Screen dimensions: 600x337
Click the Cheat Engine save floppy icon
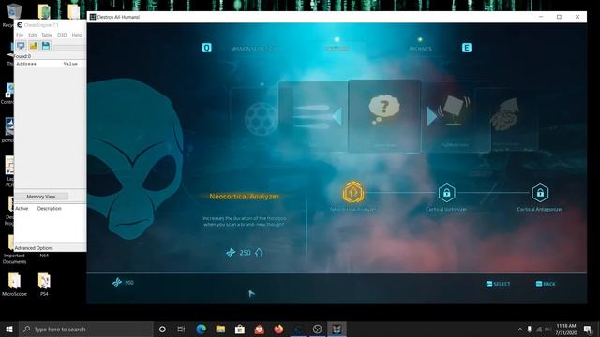coord(46,46)
